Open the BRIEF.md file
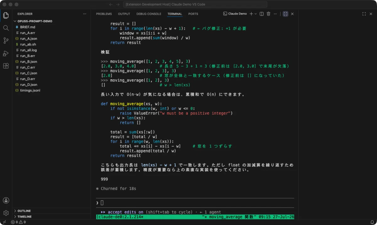The height and width of the screenshot is (225, 377). coord(28,27)
